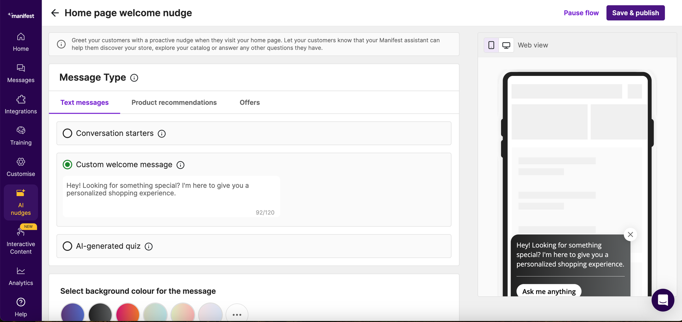Screen dimensions: 682x322
Task: Switch preview to desktop view
Action: 507,45
